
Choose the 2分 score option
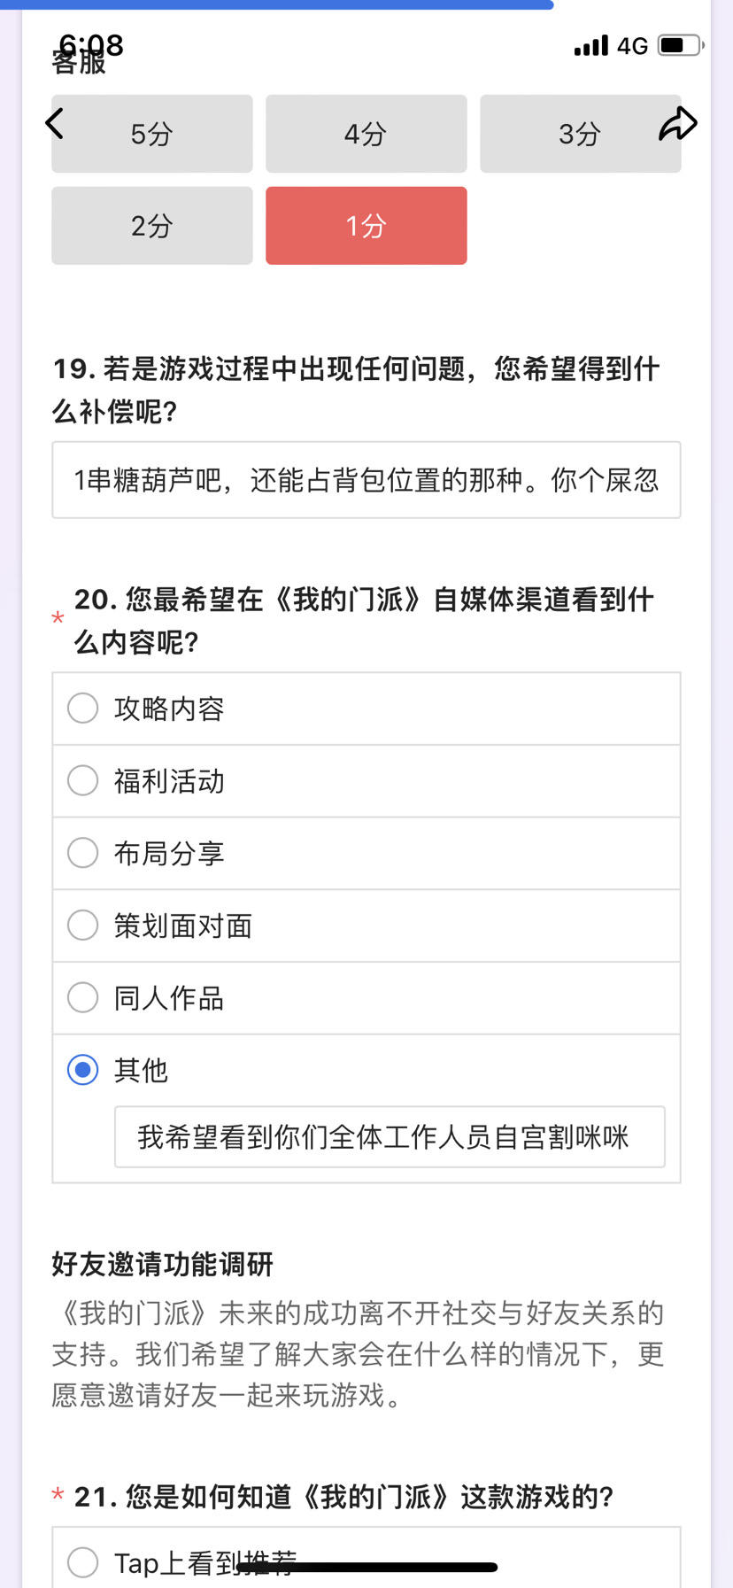[x=152, y=226]
